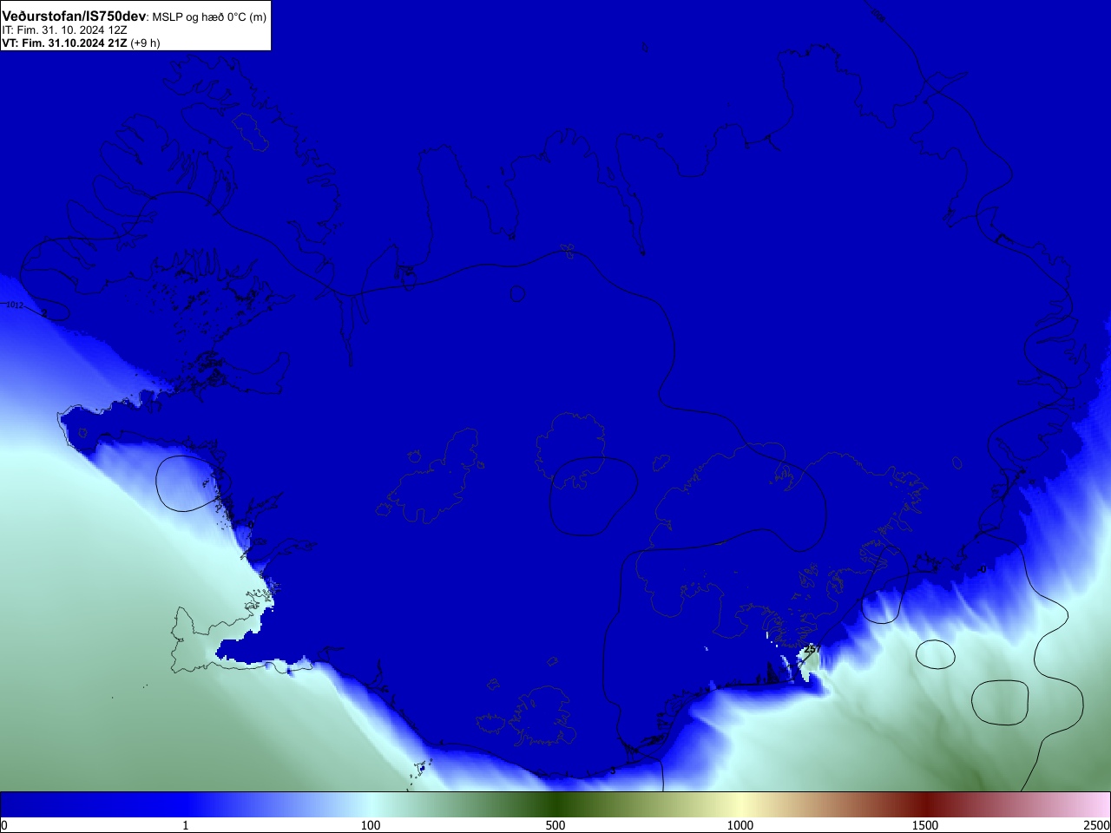Viewport: 1111px width, 833px height.
Task: Click the dark green color above 500
Action: pyautogui.click(x=555, y=804)
